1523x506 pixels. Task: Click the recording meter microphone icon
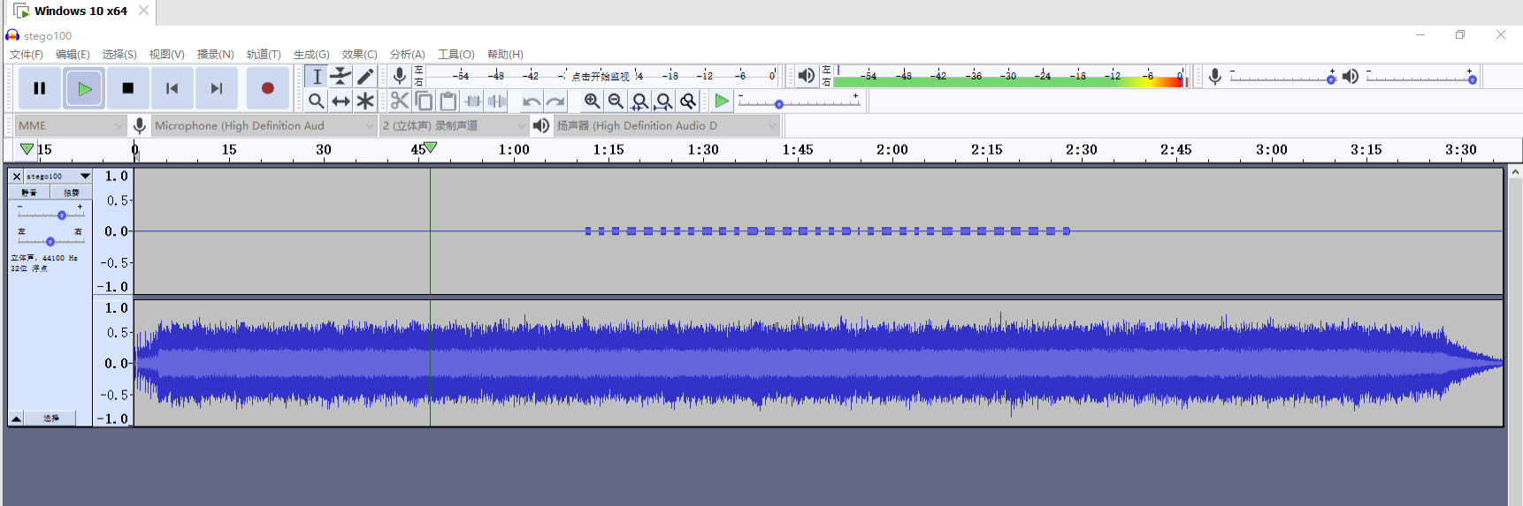point(400,76)
